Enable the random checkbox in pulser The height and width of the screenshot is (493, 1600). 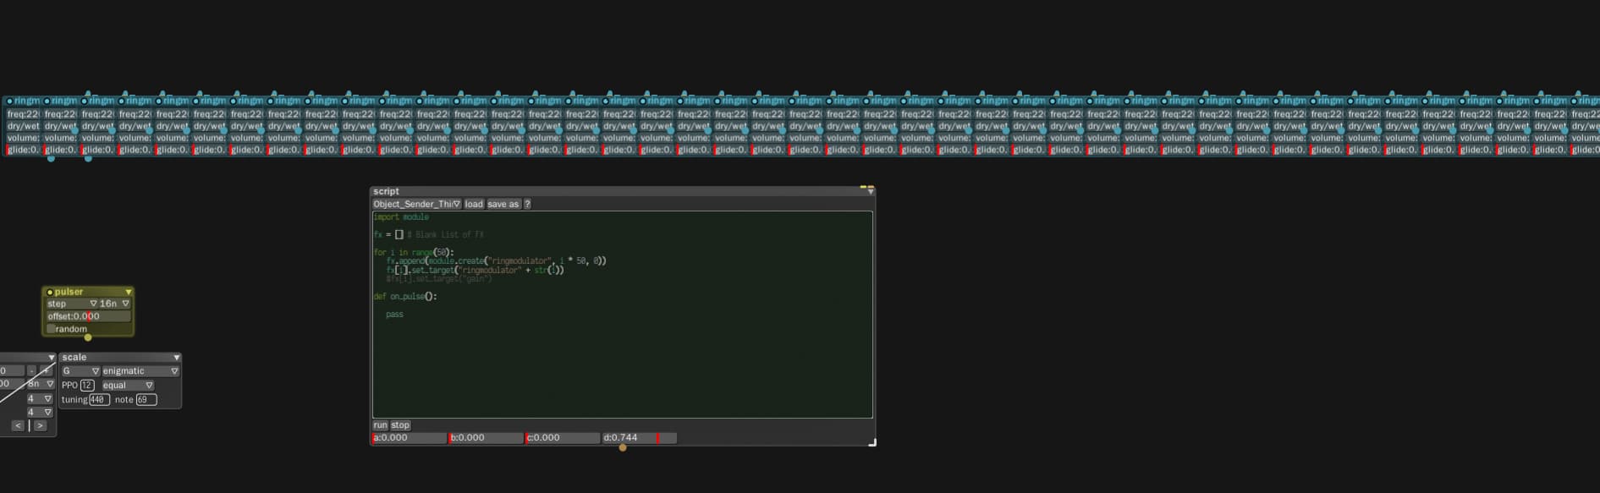pos(52,329)
